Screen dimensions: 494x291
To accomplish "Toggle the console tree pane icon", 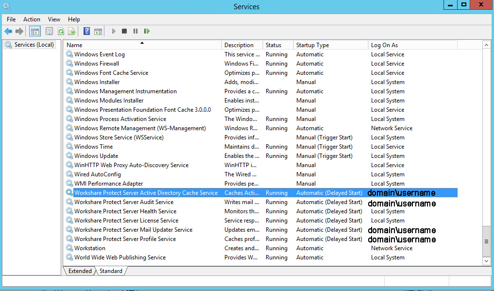I will pyautogui.click(x=35, y=31).
